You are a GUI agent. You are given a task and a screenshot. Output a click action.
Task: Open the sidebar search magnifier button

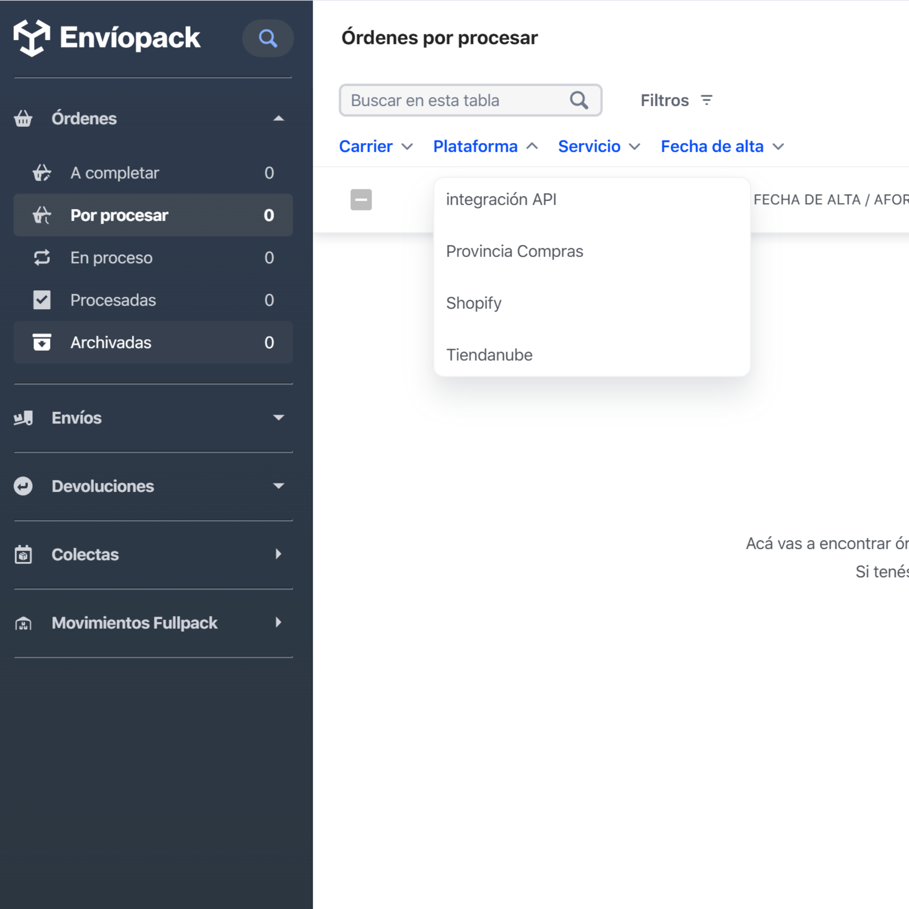point(268,38)
